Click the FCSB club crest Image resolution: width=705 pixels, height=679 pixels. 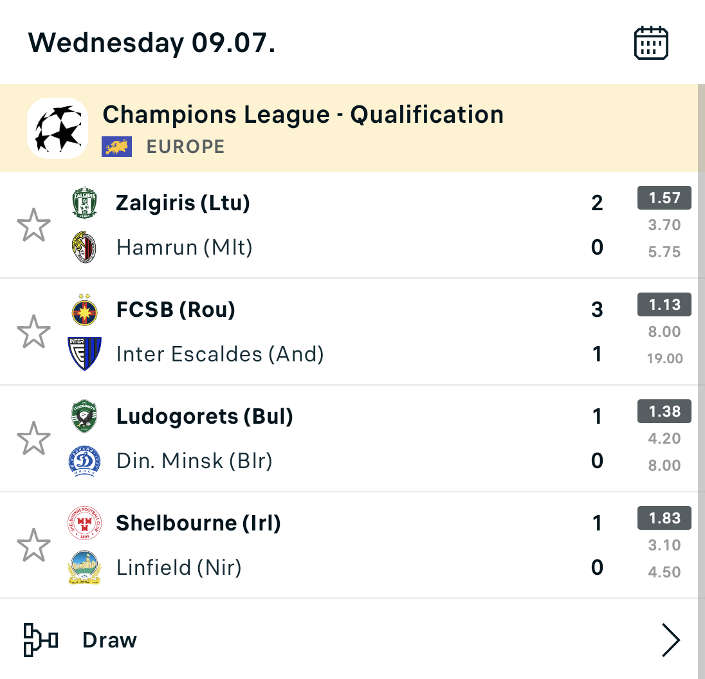point(84,311)
